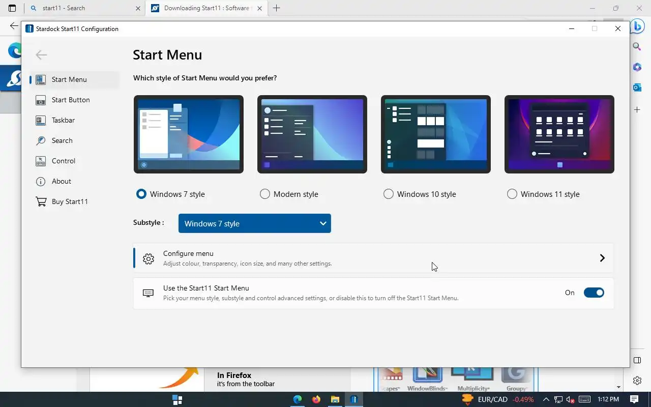651x407 pixels.
Task: Click the About info circle icon
Action: pyautogui.click(x=41, y=181)
